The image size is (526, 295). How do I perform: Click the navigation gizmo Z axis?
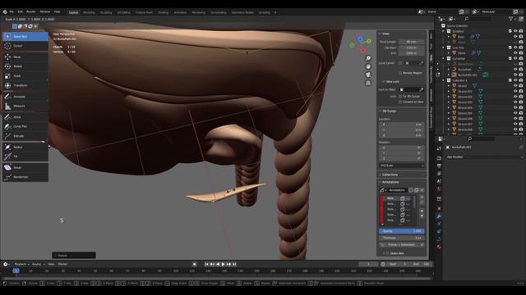360,39
